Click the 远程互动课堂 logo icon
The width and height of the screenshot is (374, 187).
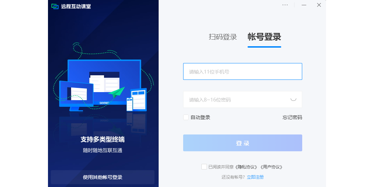point(55,6)
